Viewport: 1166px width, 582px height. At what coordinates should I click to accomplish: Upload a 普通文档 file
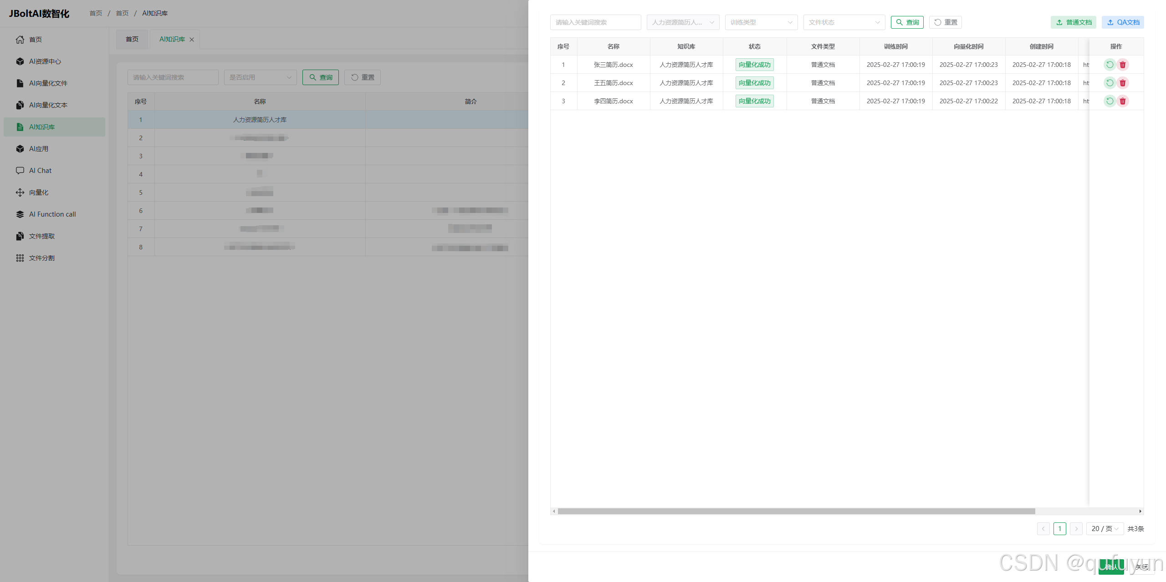[1073, 22]
